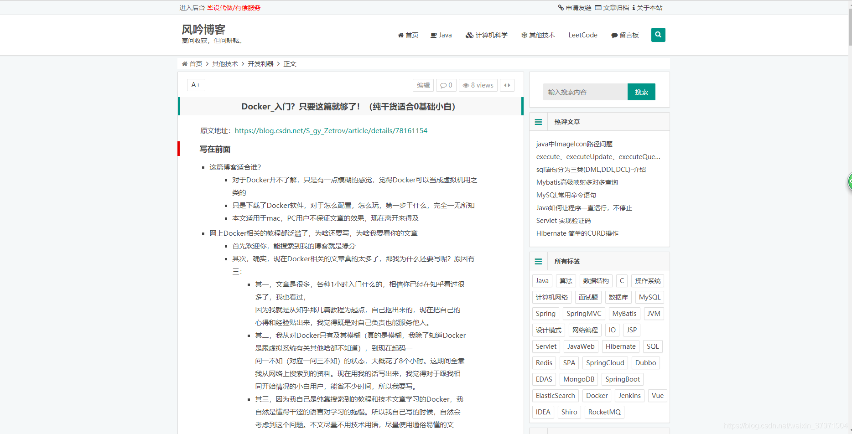Open sql语句分为三类 article link
The height and width of the screenshot is (434, 852).
(591, 170)
